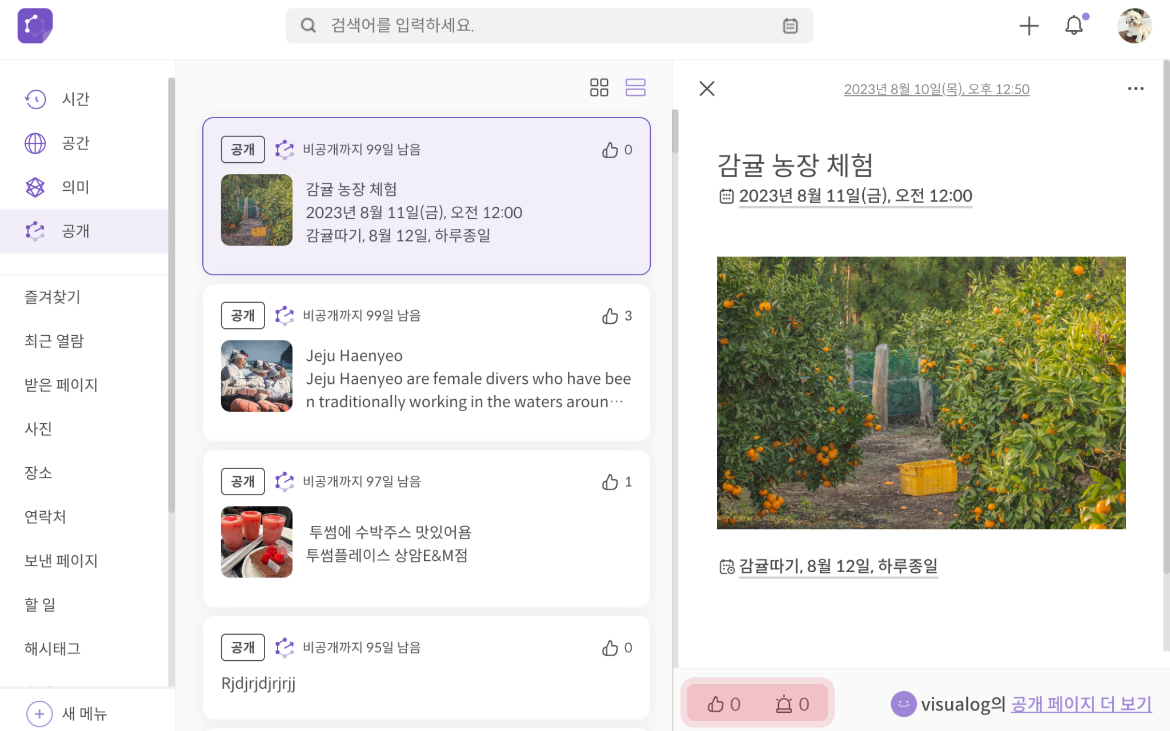
Task: Open 해시태그 menu item
Action: (x=53, y=649)
